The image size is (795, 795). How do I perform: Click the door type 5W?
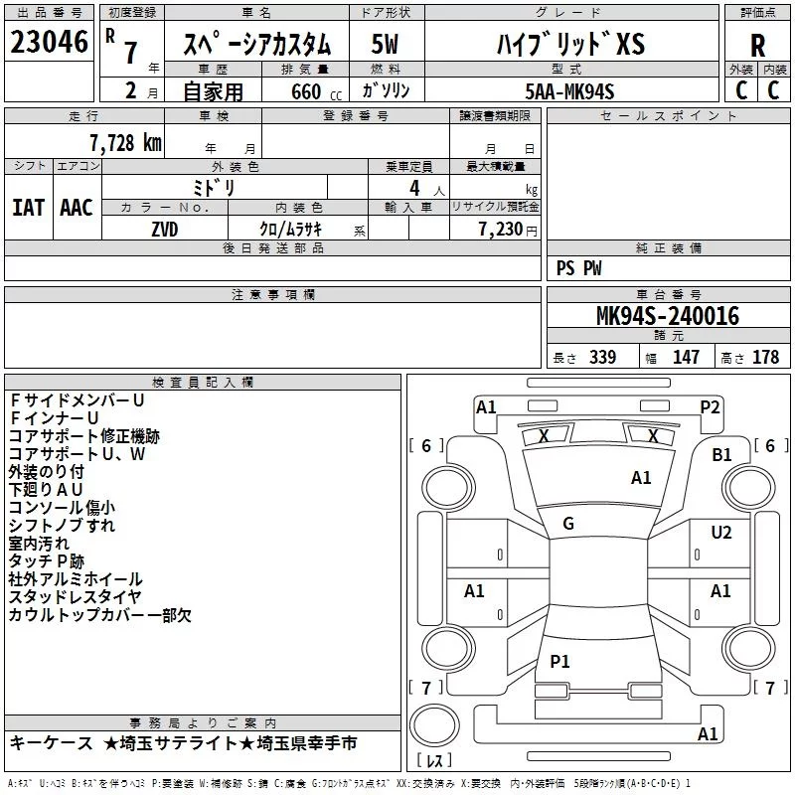click(385, 44)
